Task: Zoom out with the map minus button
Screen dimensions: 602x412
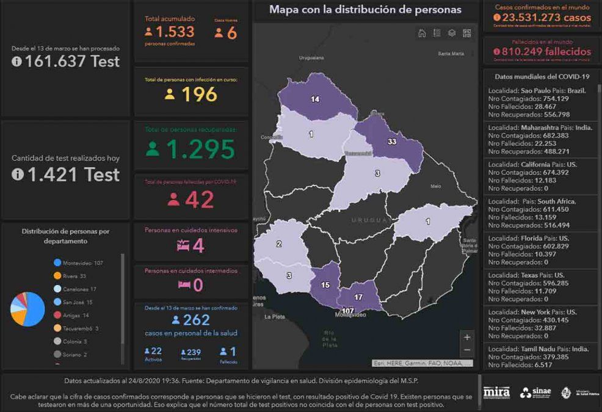Action: (x=467, y=350)
